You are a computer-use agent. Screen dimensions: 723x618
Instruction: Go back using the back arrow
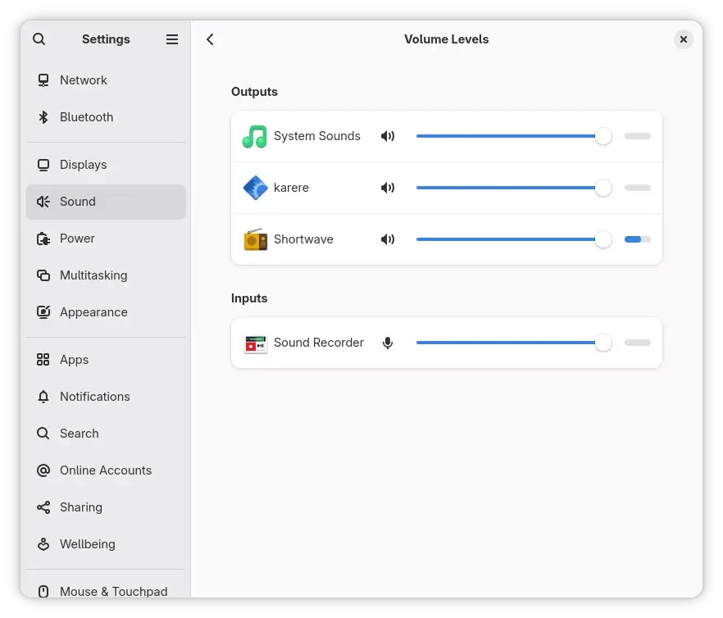(x=211, y=39)
